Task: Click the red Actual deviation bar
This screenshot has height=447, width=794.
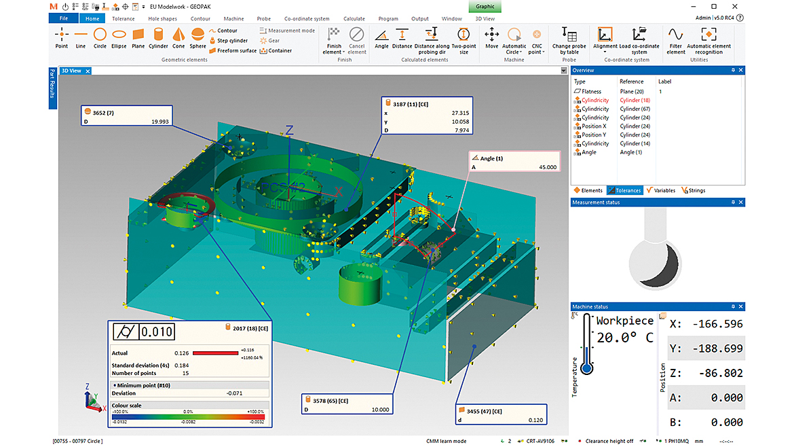Action: click(215, 353)
